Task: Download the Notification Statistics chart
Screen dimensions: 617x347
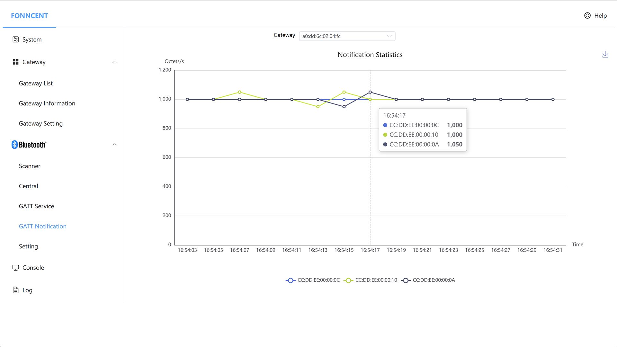Action: click(x=605, y=55)
